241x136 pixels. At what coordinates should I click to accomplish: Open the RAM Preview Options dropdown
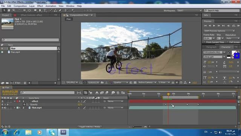point(219,31)
